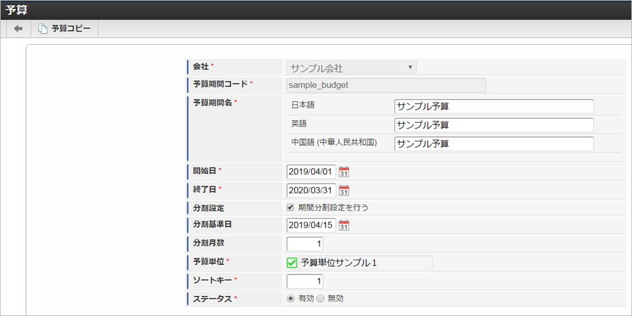Click the 日本語 budget period name field

click(x=494, y=106)
